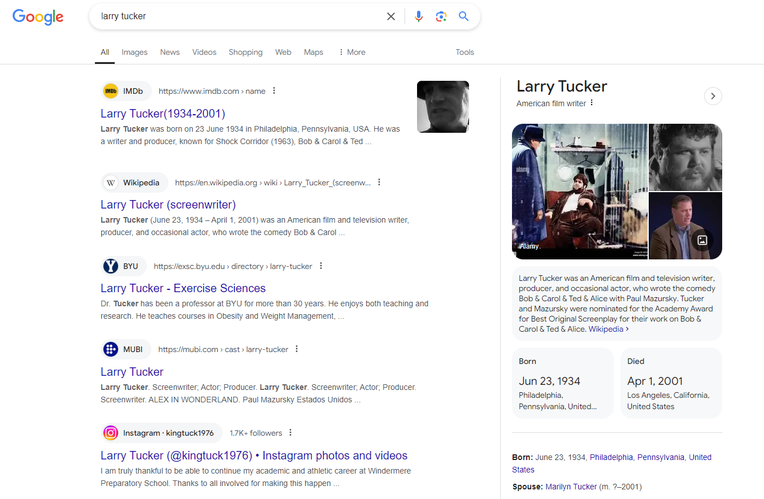Open options beside American film writer

coord(592,103)
